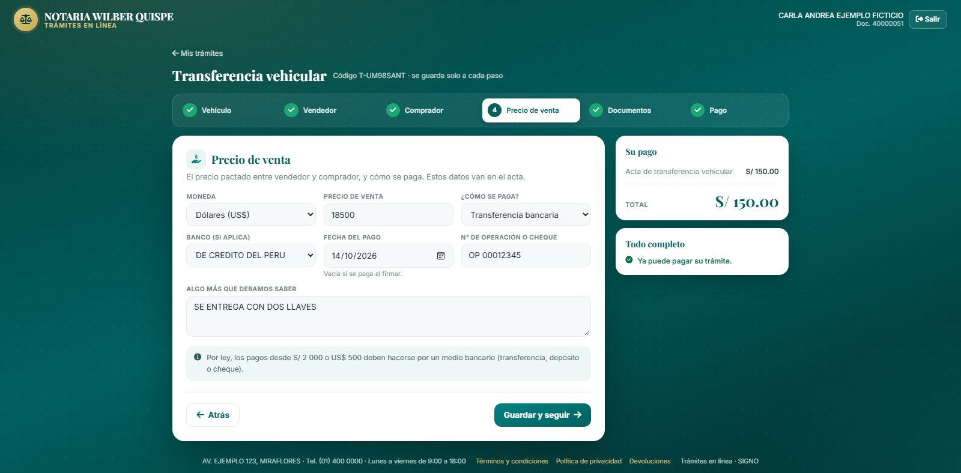The height and width of the screenshot is (473, 961).
Task: Open the Moneda dropdown
Action: [x=251, y=215]
